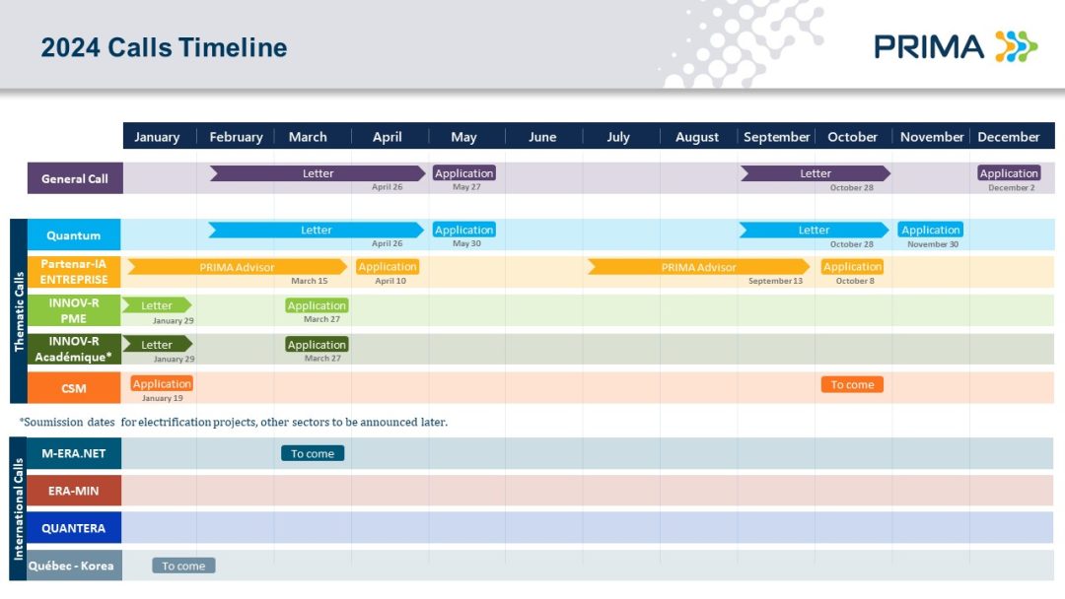This screenshot has height=599, width=1065.
Task: Click Quantum Application bar due November 30
Action: (931, 230)
